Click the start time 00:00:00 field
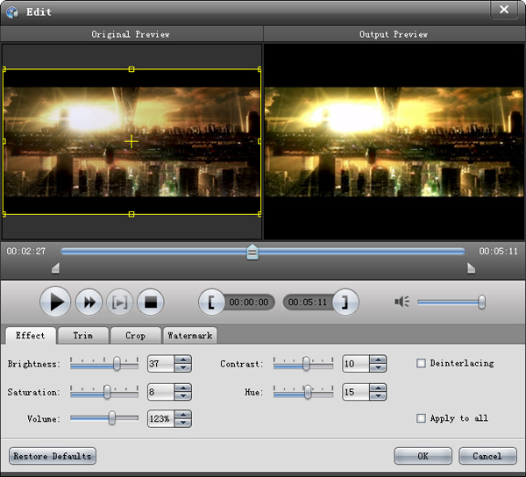The image size is (526, 477). click(x=249, y=303)
